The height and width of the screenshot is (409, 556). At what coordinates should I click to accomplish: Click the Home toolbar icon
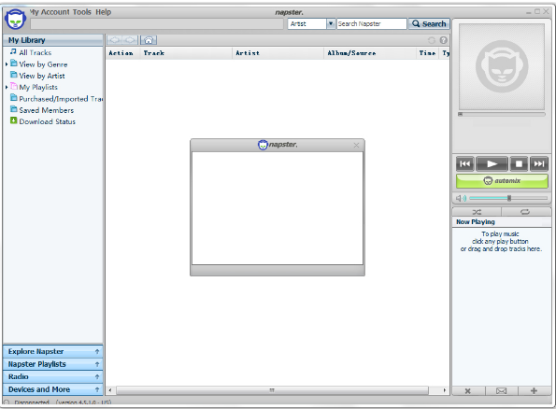(x=149, y=40)
